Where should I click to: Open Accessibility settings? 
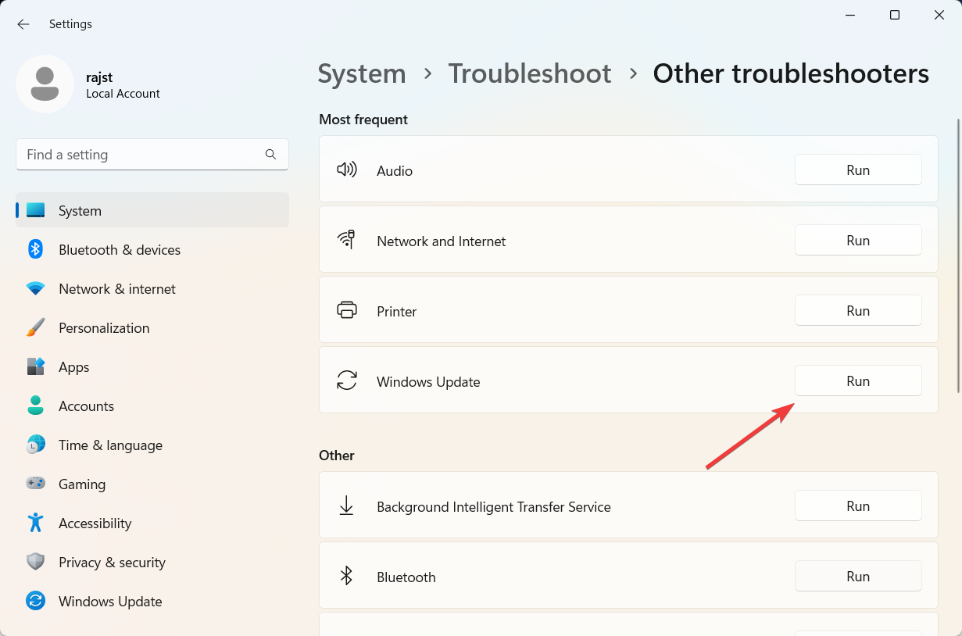click(152, 523)
